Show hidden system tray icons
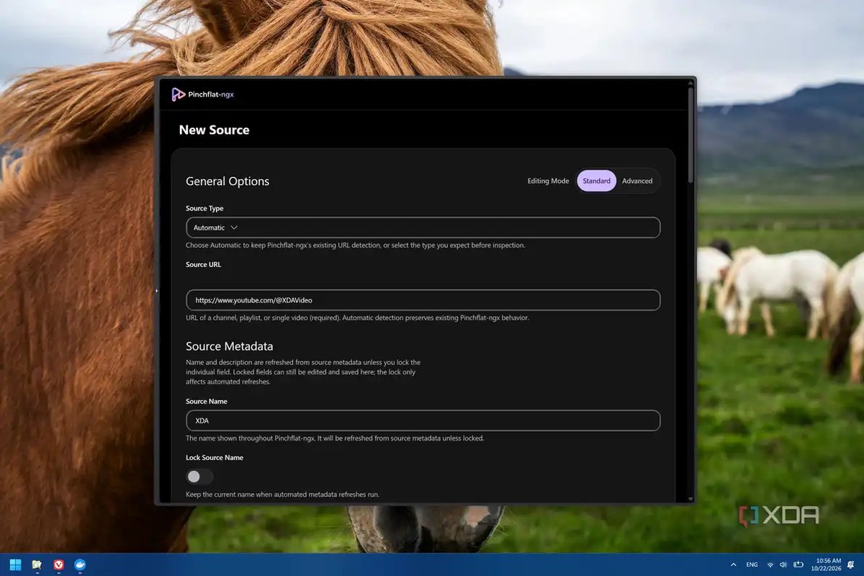This screenshot has height=576, width=864. click(x=734, y=565)
